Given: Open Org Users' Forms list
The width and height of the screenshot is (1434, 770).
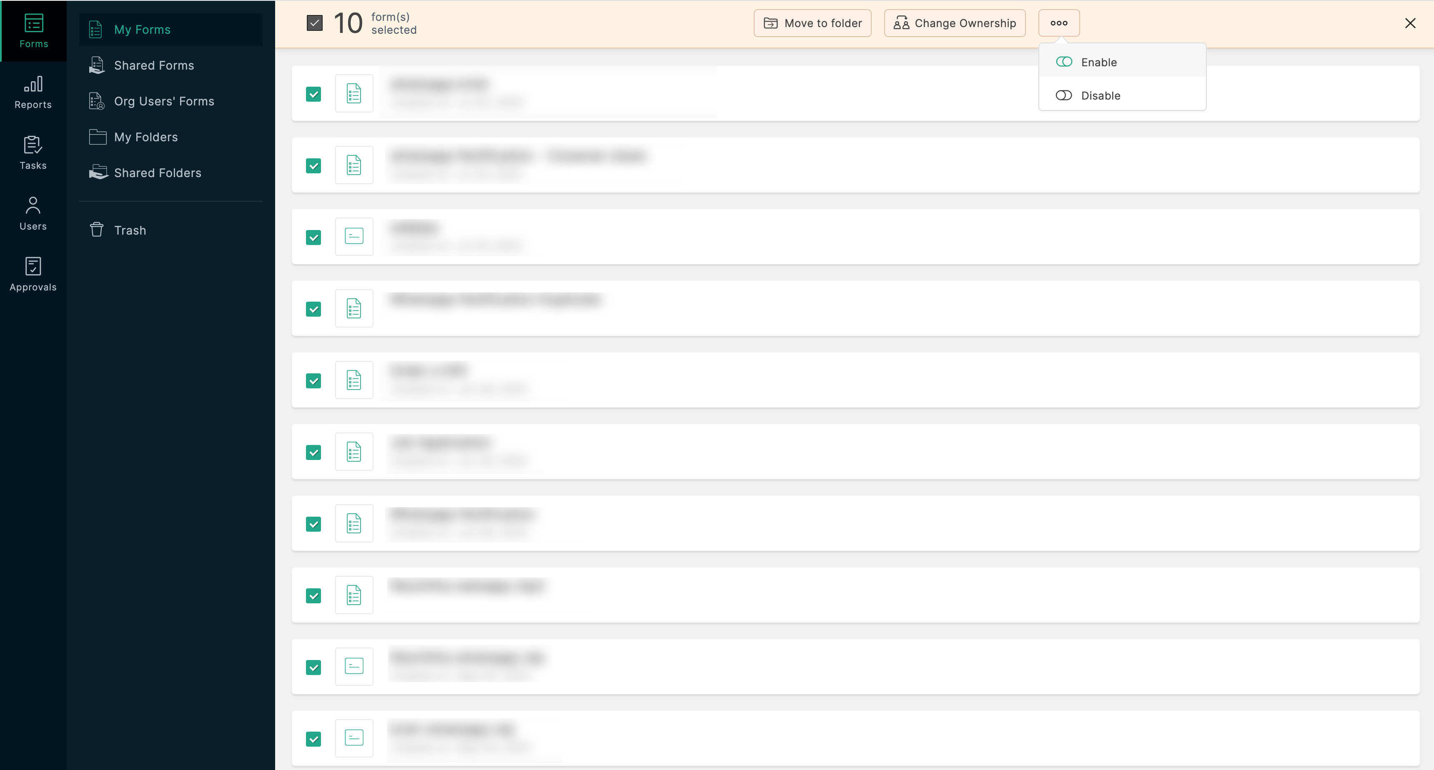Looking at the screenshot, I should click(164, 101).
